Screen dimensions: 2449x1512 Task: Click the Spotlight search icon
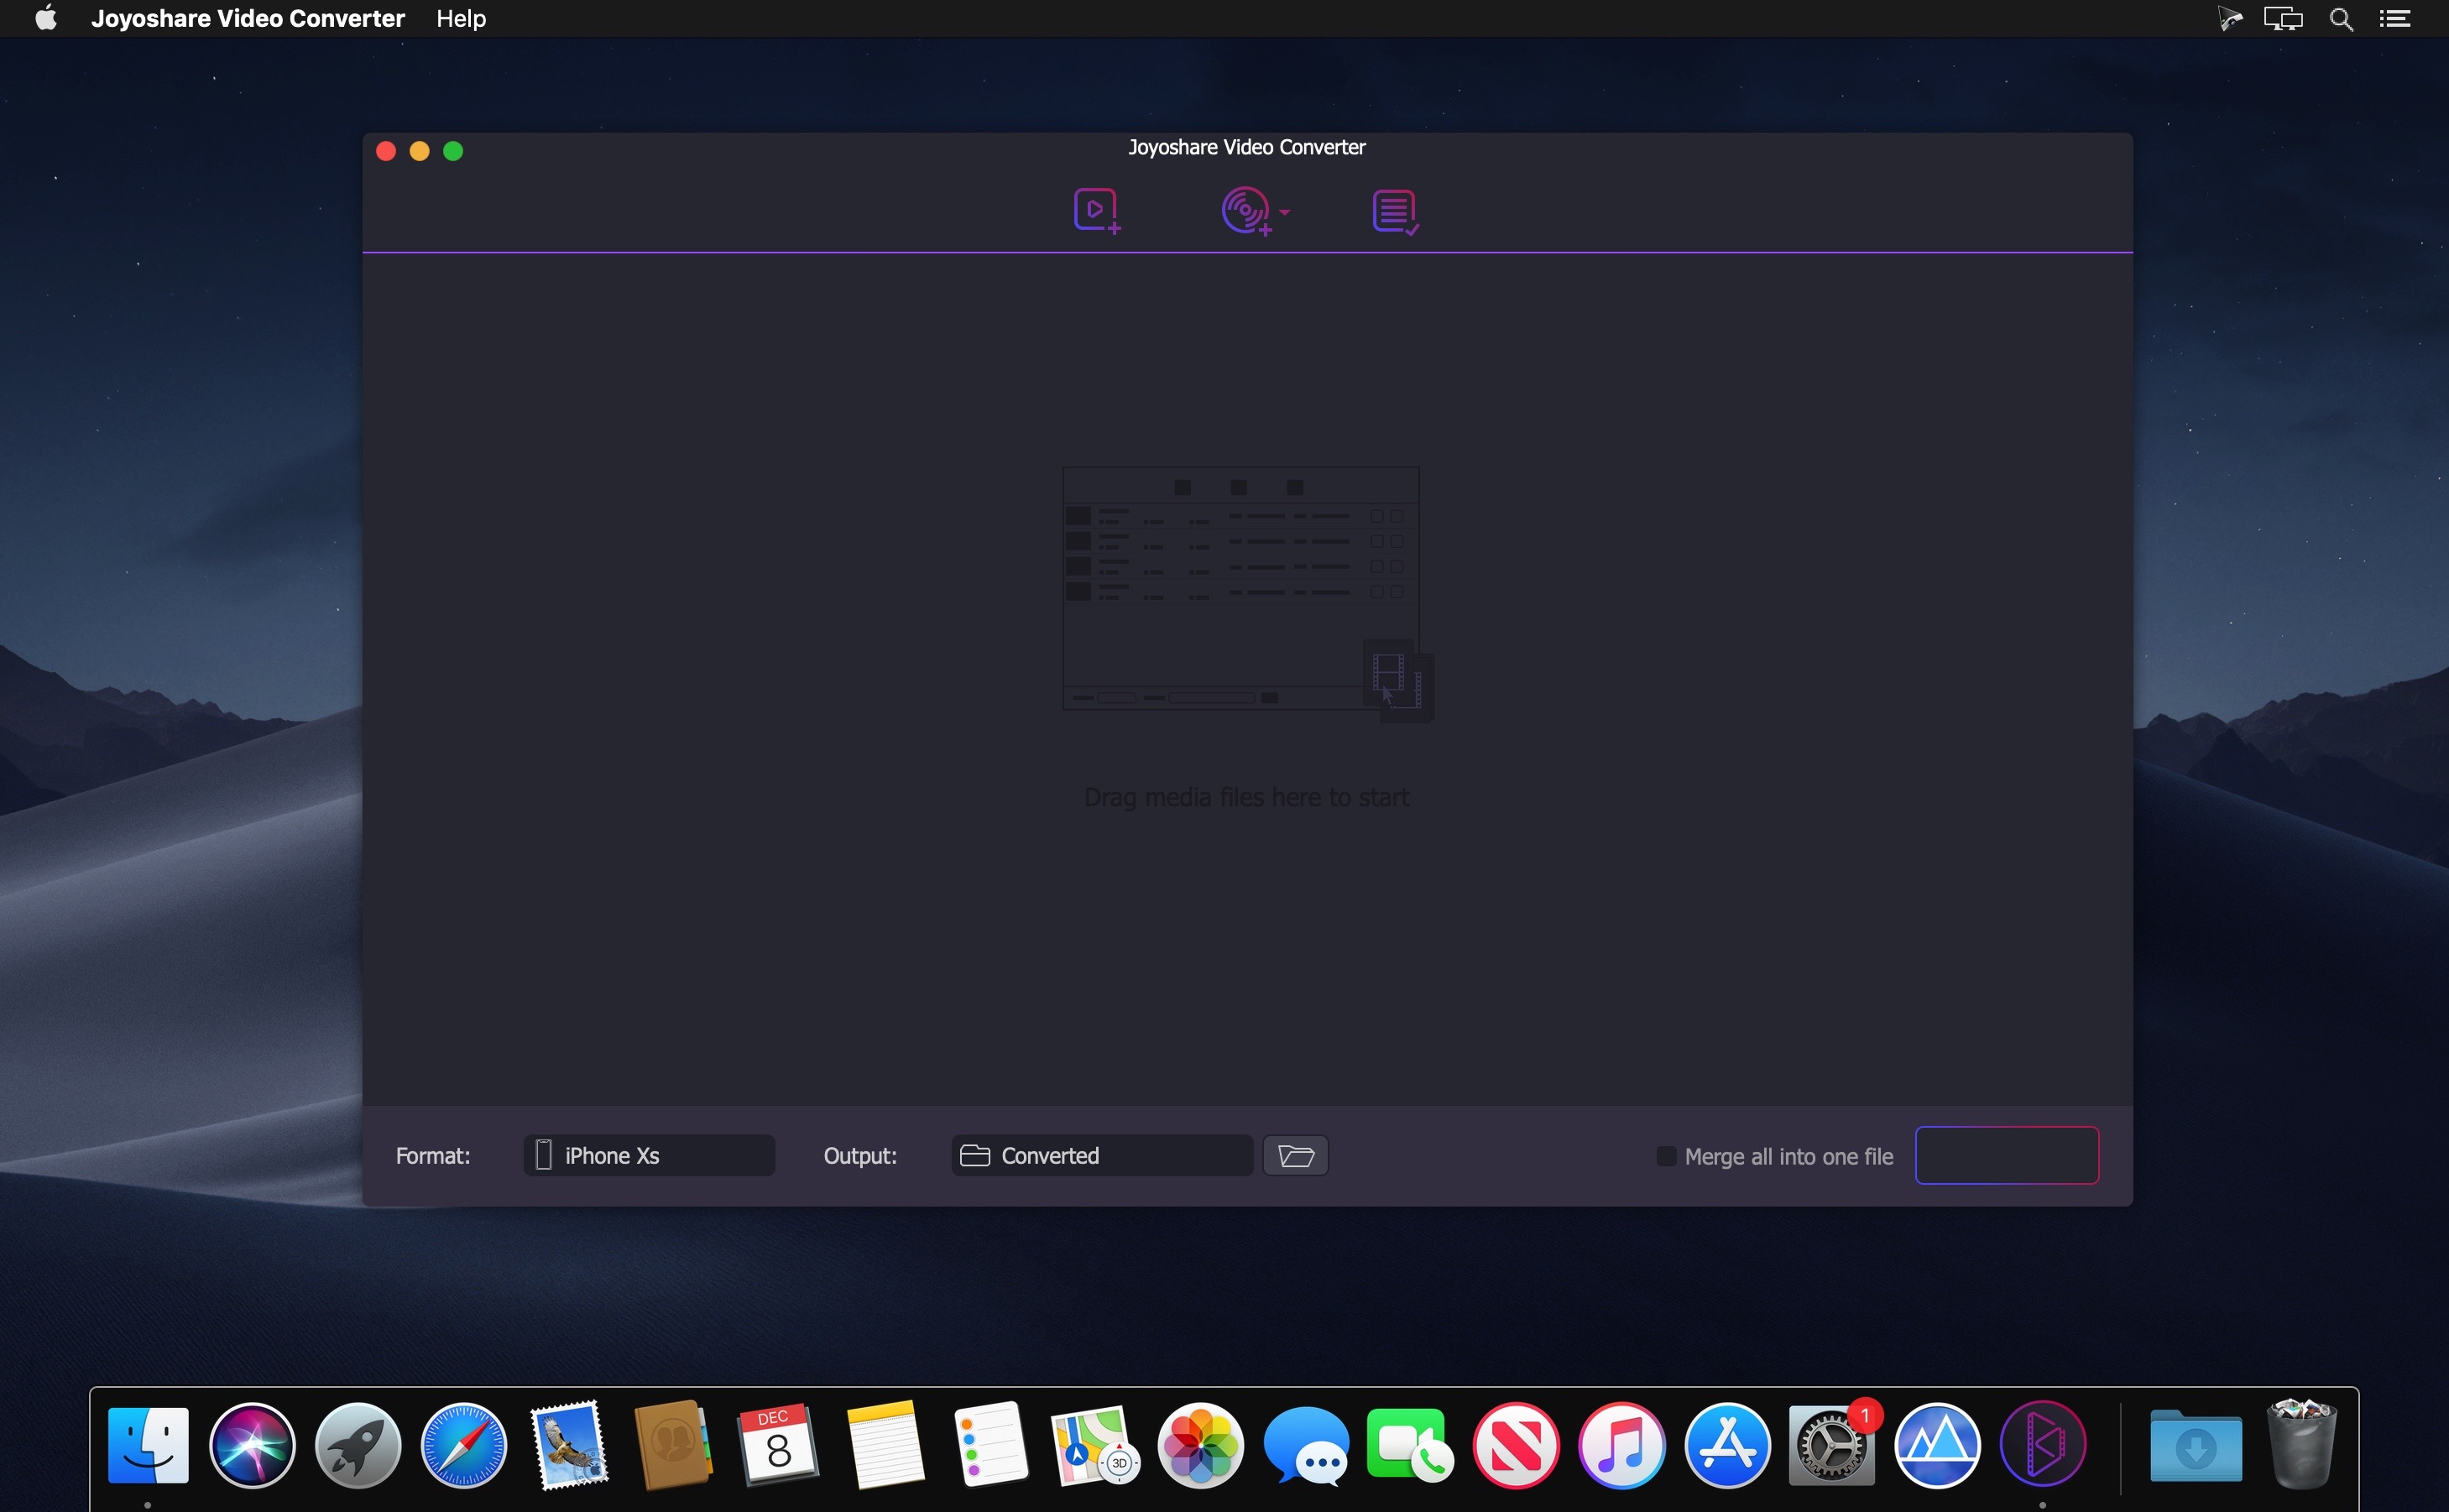point(2340,18)
